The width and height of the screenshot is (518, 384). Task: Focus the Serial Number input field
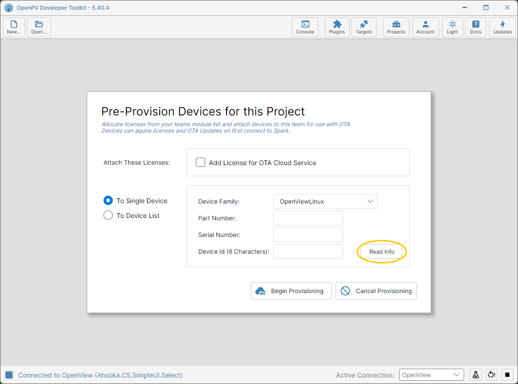pyautogui.click(x=308, y=235)
